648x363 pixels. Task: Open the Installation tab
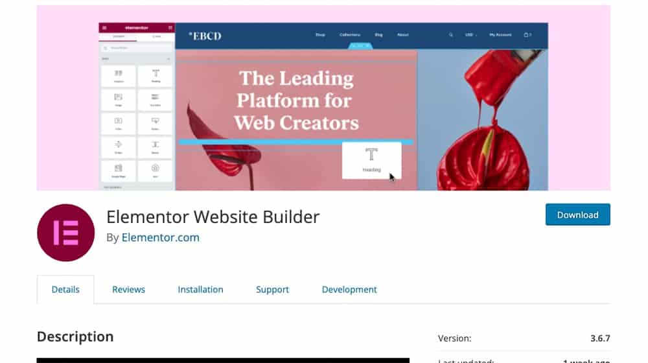(200, 289)
